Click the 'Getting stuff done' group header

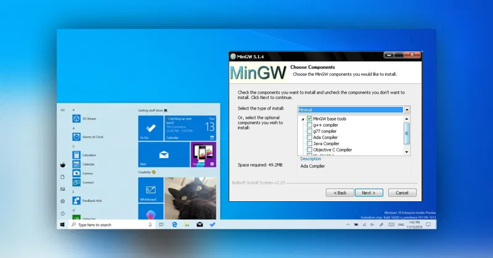point(153,111)
